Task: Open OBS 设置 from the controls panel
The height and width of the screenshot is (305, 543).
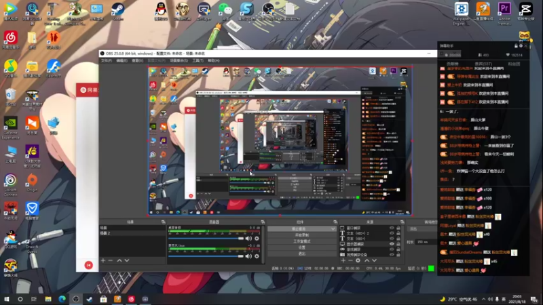Action: point(302,247)
